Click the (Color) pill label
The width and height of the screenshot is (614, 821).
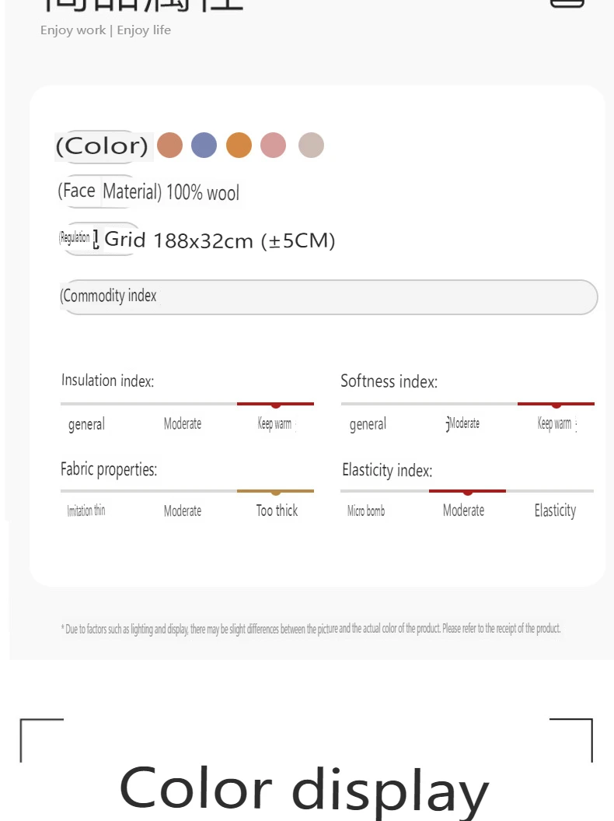point(102,146)
